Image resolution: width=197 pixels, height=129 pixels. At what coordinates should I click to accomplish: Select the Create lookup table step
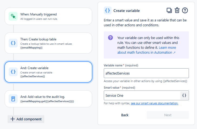coord(48,43)
